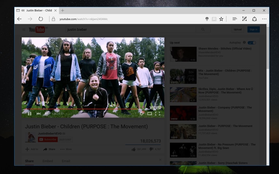Open Edge's three-dot more menu
This screenshot has width=279, height=174.
tap(264, 19)
